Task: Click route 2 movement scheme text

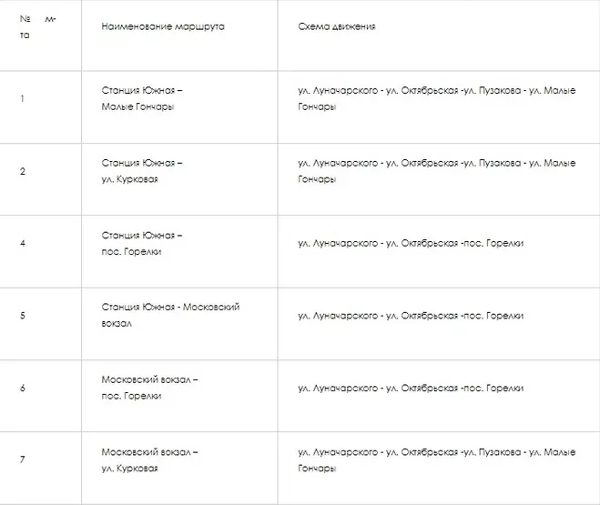Action: [x=437, y=171]
